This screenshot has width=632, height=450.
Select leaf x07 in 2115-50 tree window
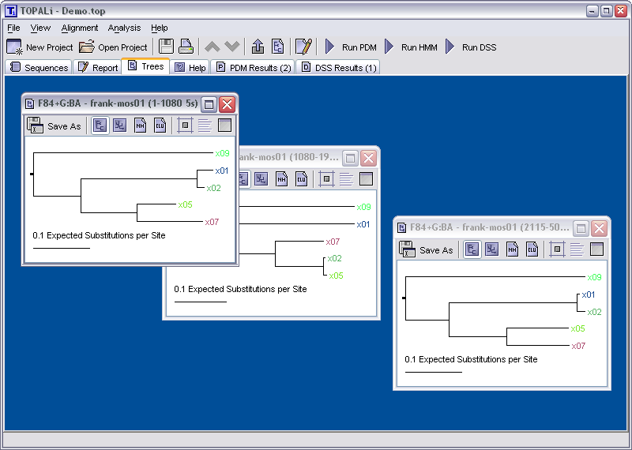tap(578, 346)
